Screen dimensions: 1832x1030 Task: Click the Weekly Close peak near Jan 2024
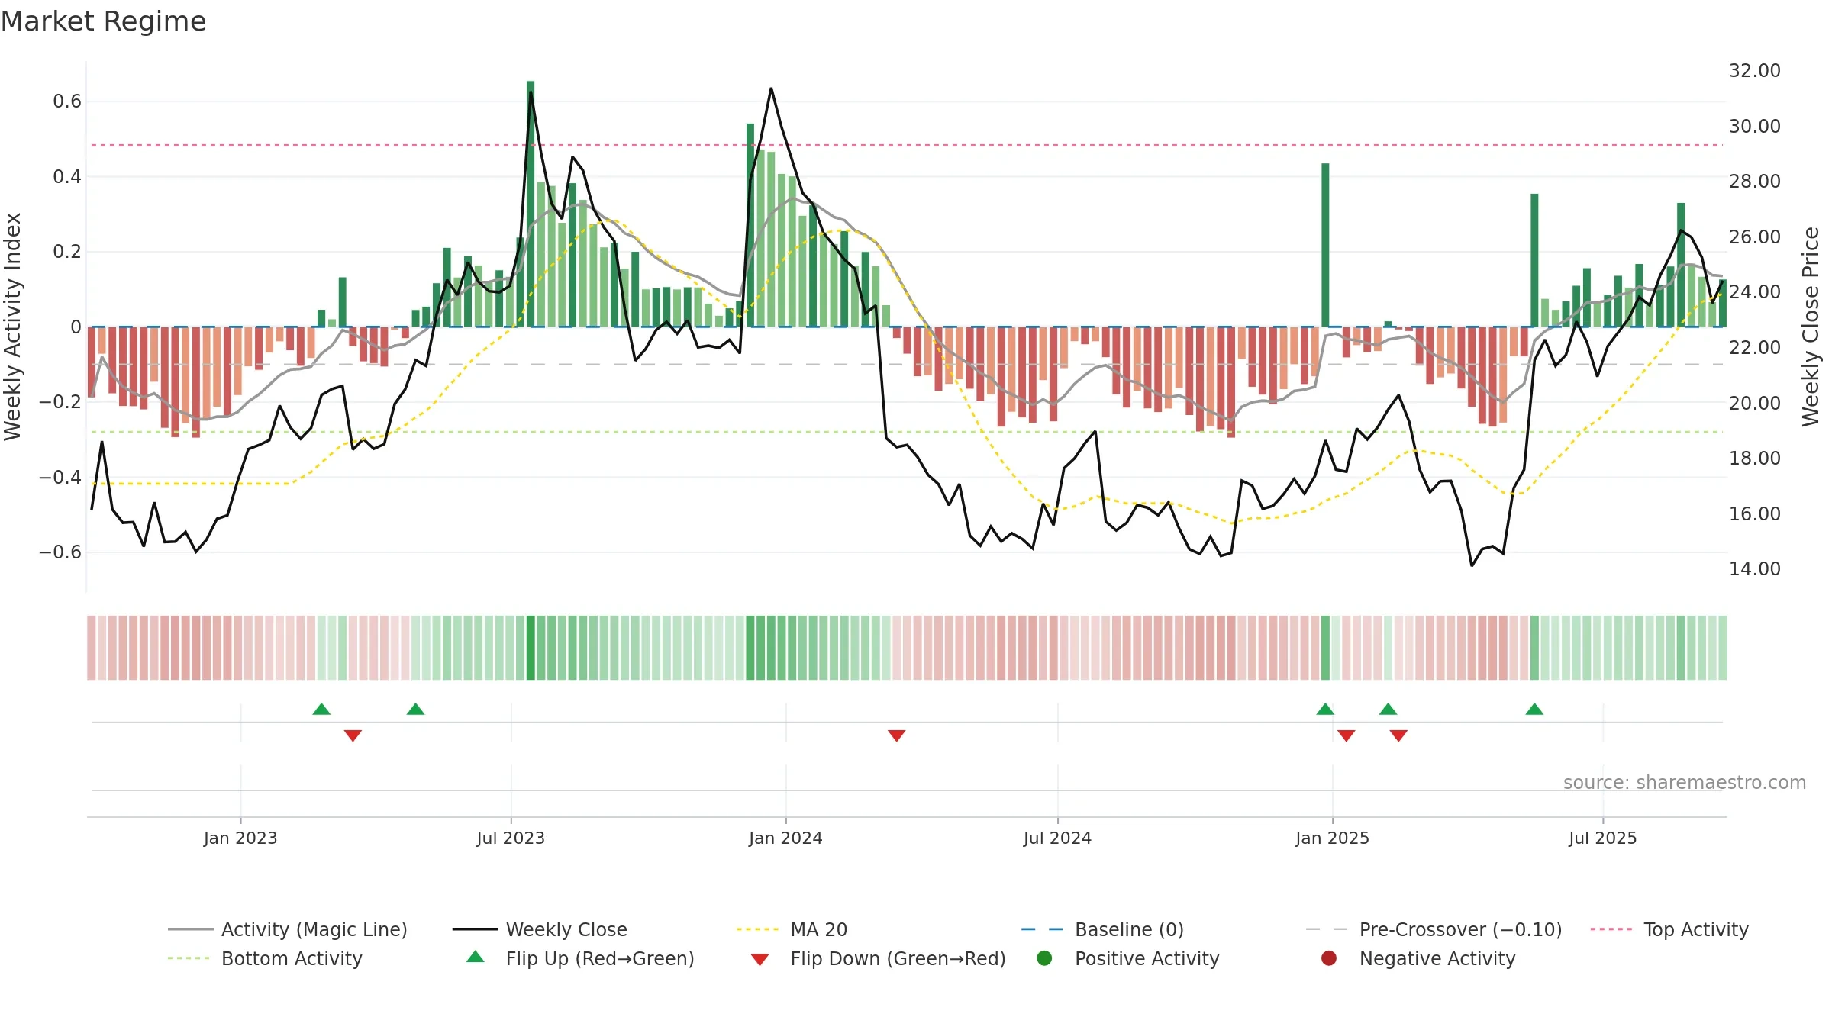771,89
